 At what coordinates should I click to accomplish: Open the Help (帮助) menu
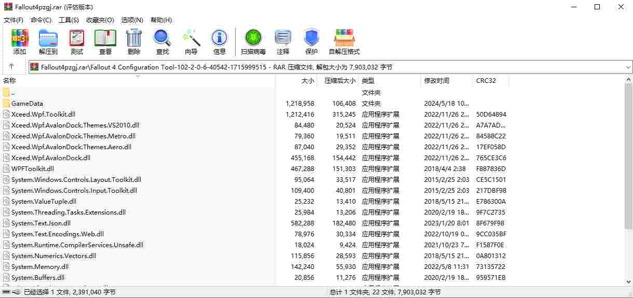(161, 20)
